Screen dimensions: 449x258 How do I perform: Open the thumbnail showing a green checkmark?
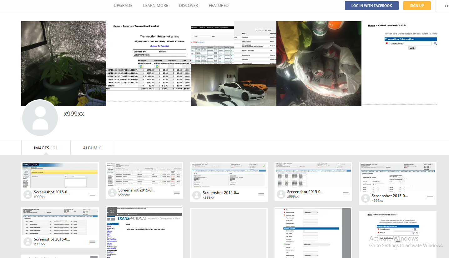coord(229,176)
